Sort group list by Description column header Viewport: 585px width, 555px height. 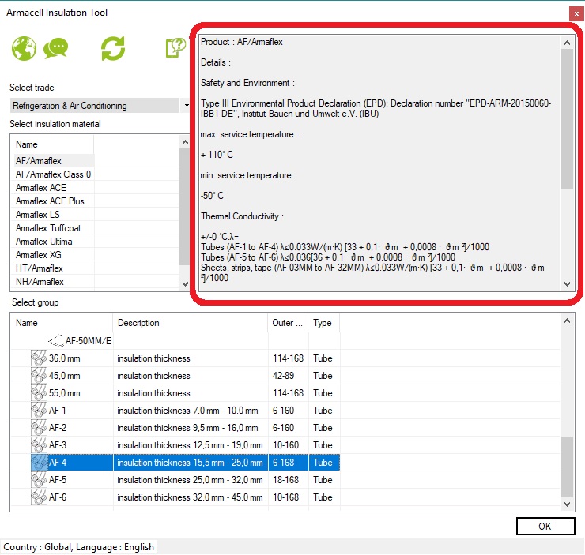[x=191, y=323]
